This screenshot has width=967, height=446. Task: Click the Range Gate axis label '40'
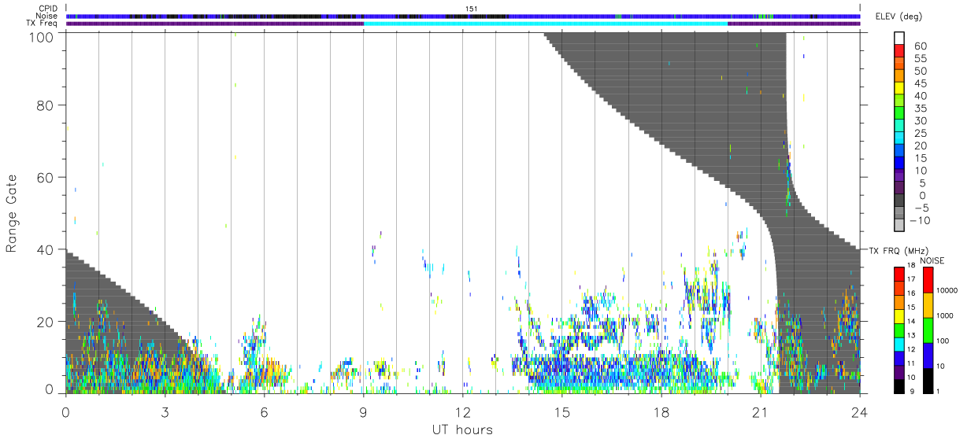[46, 249]
